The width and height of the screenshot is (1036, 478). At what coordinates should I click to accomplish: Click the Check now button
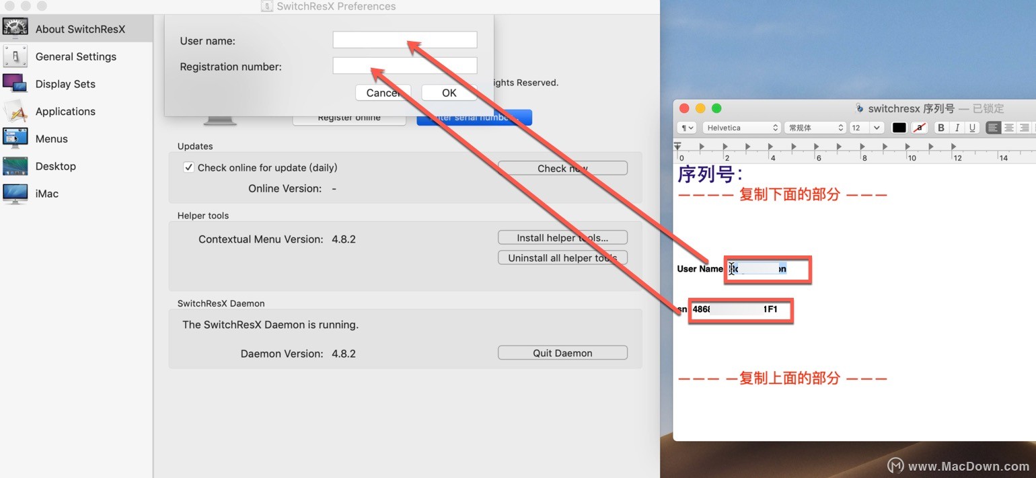coord(562,168)
